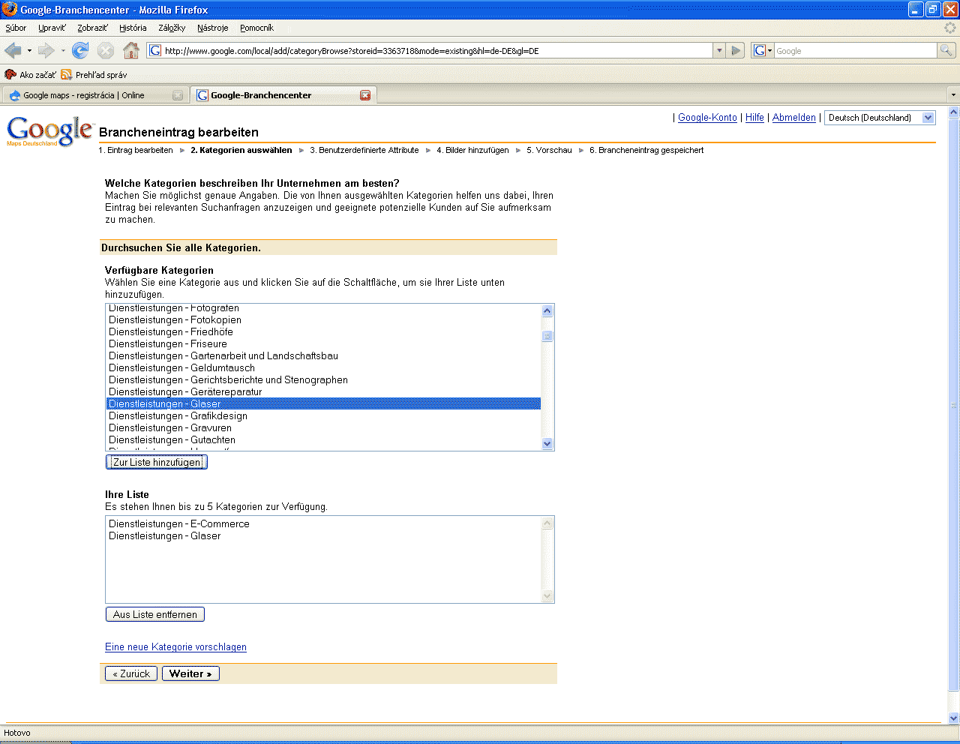This screenshot has width=960, height=744.
Task: Select 'Dienstleistungen - Gerätereparatur' category
Action: point(323,391)
